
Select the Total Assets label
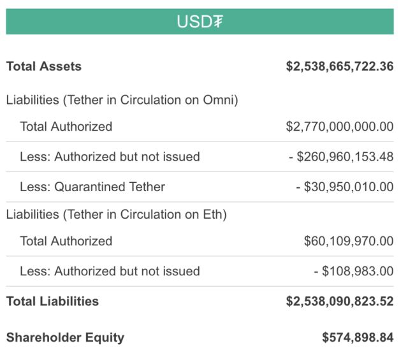pyautogui.click(x=44, y=66)
